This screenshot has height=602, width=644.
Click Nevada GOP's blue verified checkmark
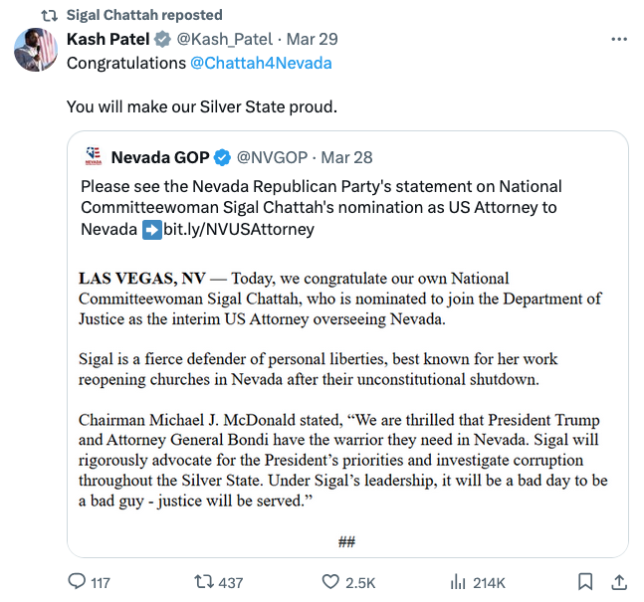222,157
